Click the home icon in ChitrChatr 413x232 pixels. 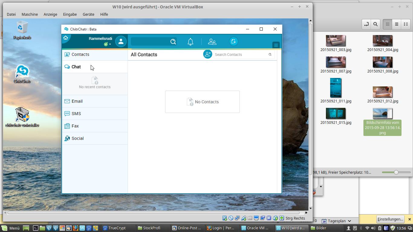click(x=66, y=38)
